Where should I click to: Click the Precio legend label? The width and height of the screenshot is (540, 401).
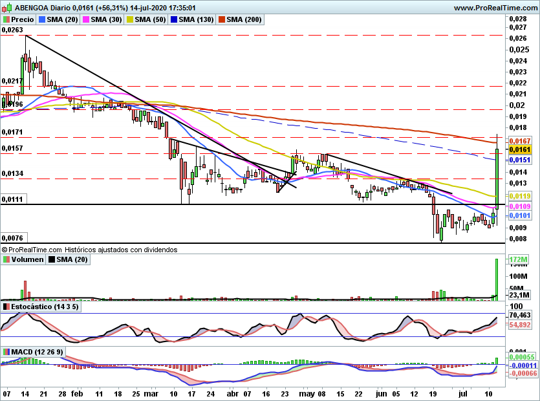(23, 19)
